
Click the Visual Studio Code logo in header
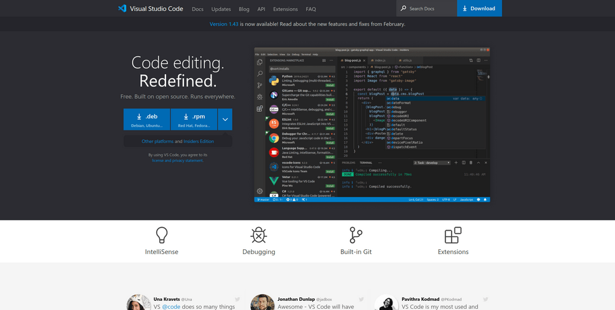(x=122, y=8)
